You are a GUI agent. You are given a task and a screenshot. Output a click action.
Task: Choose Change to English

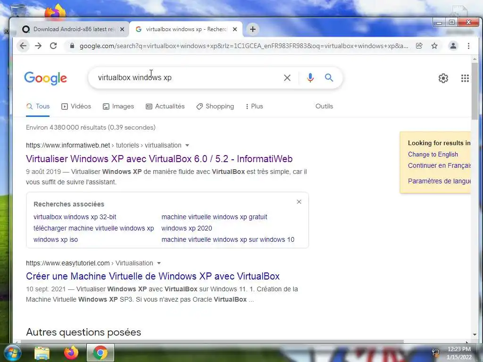click(433, 155)
